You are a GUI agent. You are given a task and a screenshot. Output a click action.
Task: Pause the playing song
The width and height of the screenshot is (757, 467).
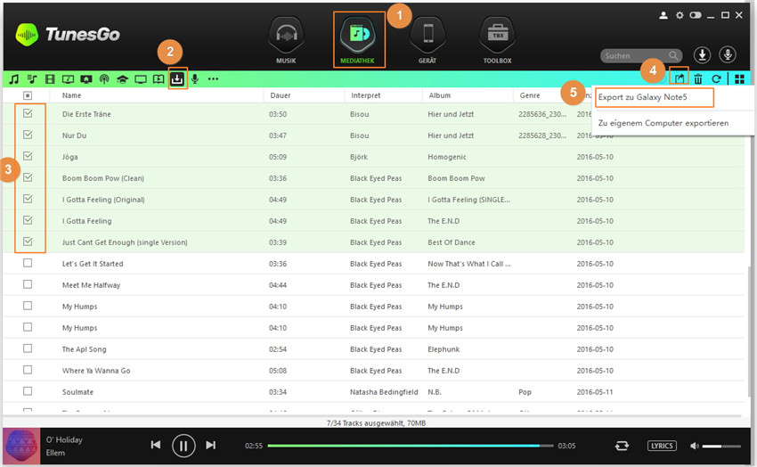183,446
